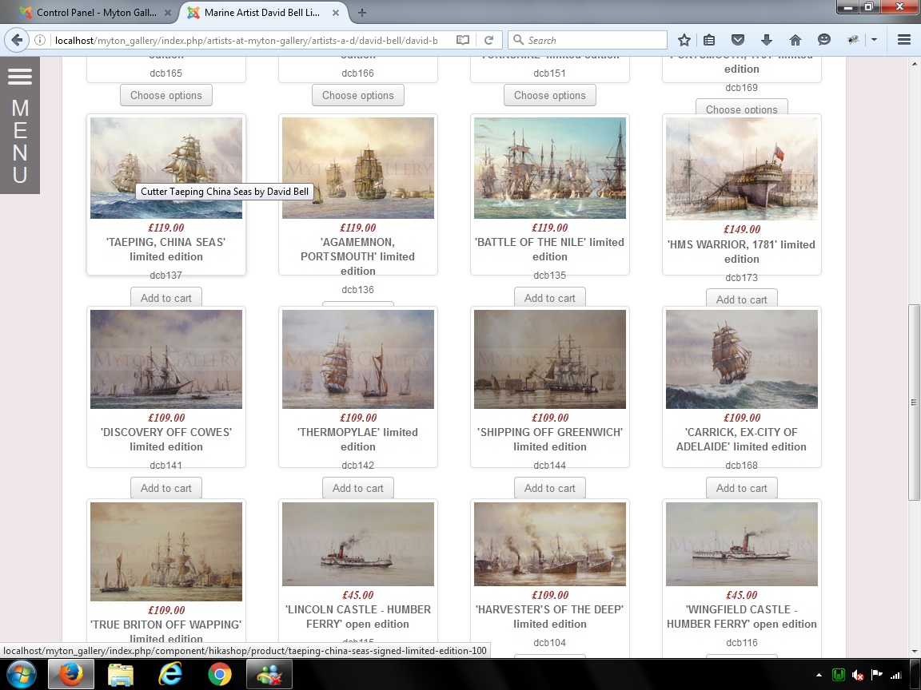Image resolution: width=921 pixels, height=690 pixels.
Task: Show site information icon in address bar
Action: point(40,40)
